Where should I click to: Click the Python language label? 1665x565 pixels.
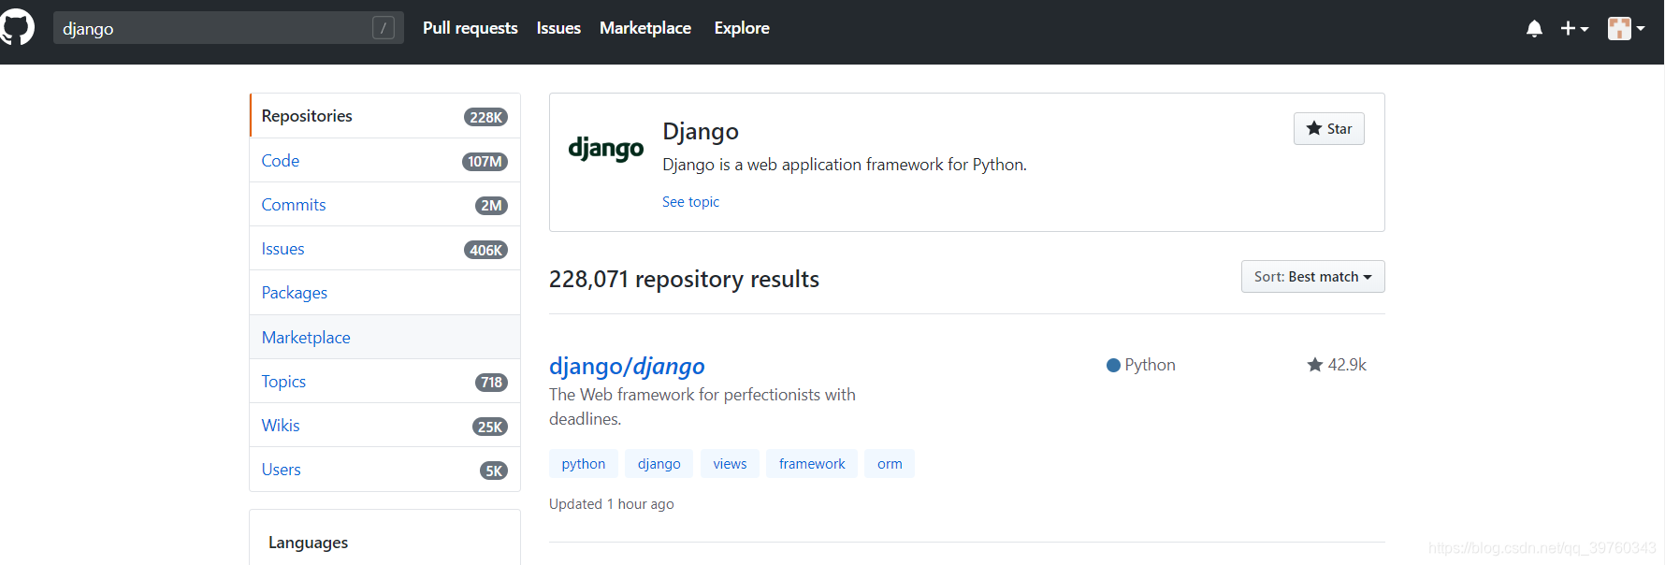(1141, 365)
